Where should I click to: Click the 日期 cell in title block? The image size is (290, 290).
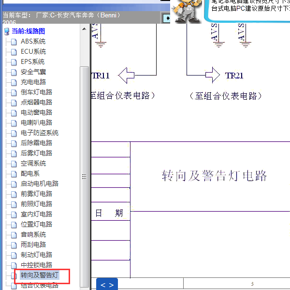(111, 214)
